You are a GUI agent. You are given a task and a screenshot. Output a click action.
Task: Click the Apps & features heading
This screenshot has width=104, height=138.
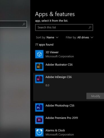tap(55, 14)
